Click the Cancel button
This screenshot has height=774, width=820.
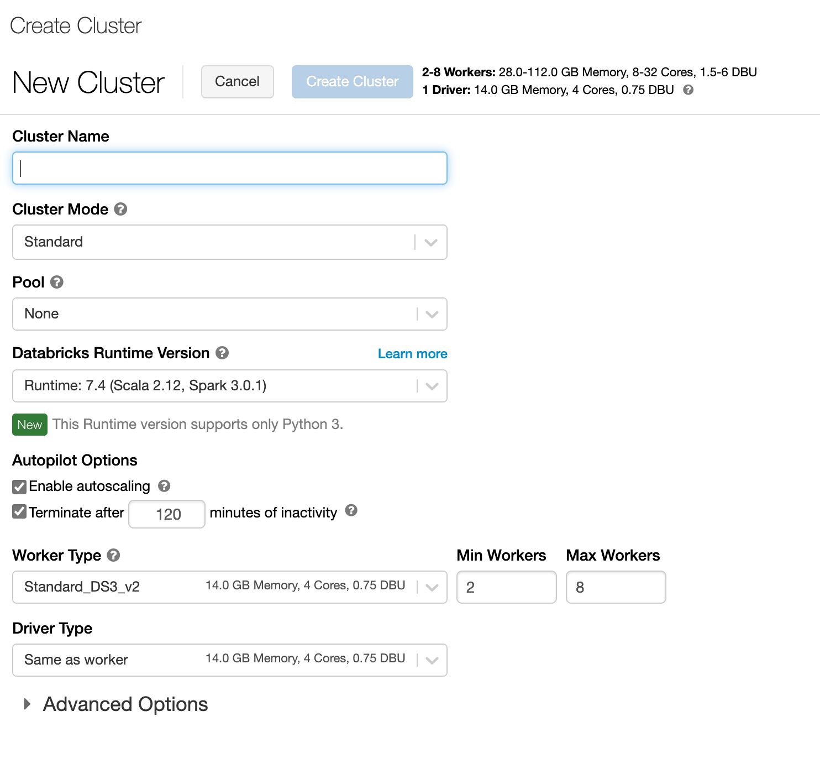(x=238, y=82)
